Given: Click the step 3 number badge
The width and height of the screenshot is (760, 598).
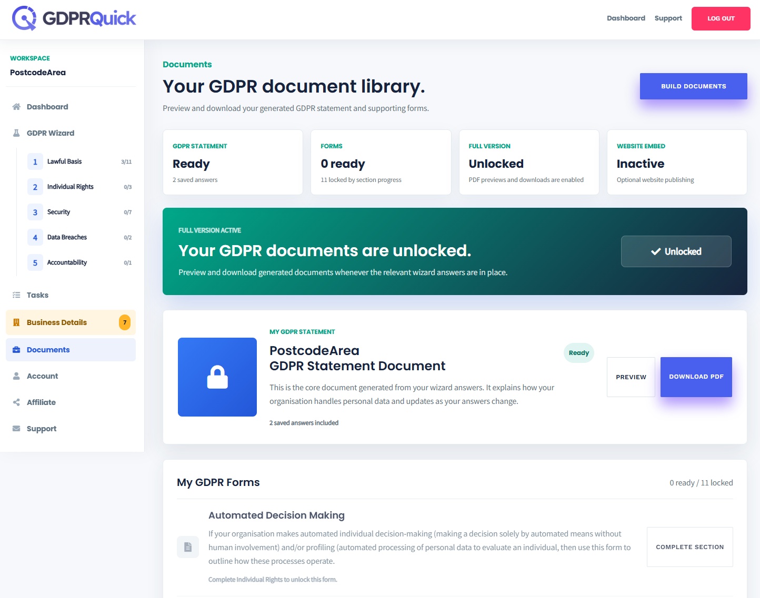Looking at the screenshot, I should click(x=35, y=212).
